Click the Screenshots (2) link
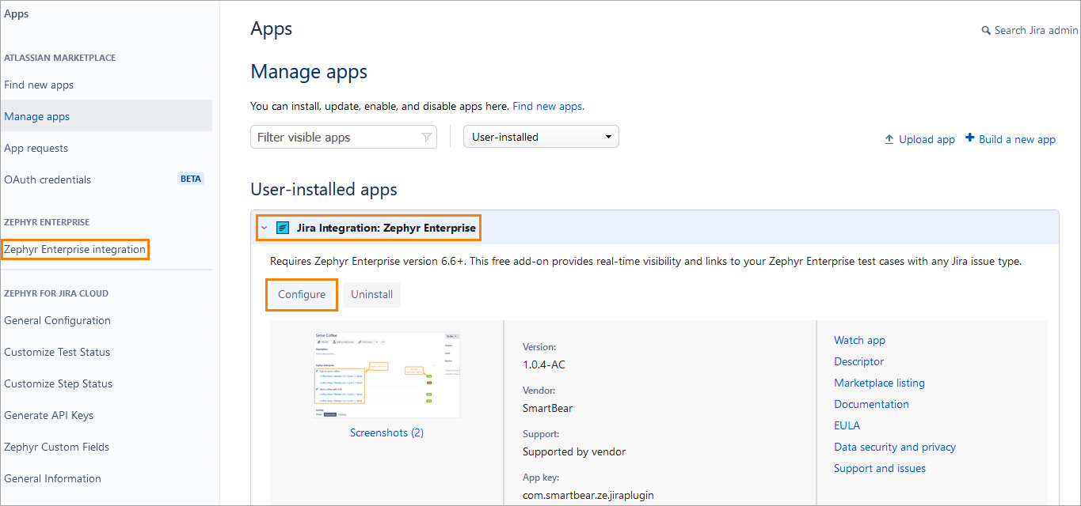The image size is (1081, 506). click(x=386, y=432)
